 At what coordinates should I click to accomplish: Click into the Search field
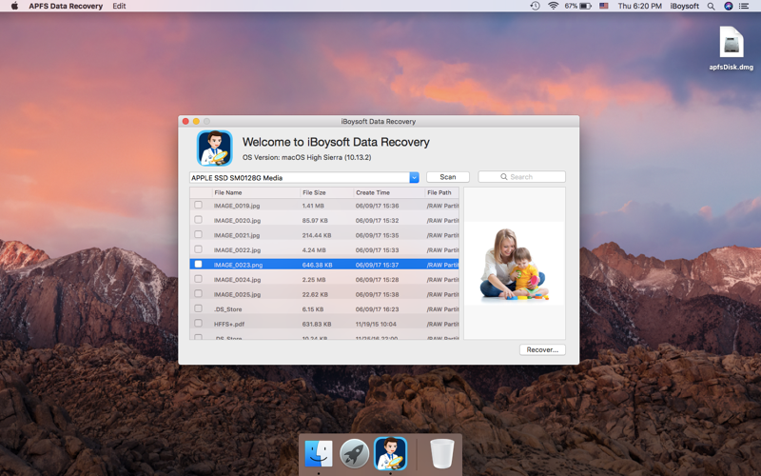pos(521,177)
